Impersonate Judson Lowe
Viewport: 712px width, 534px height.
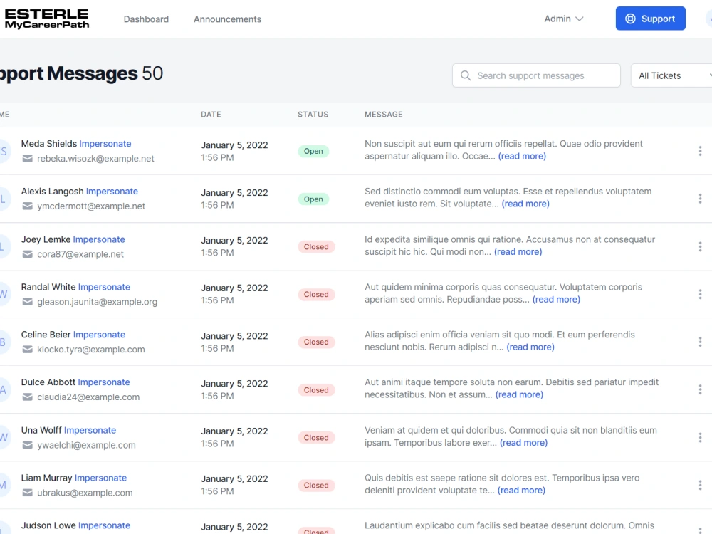click(104, 525)
